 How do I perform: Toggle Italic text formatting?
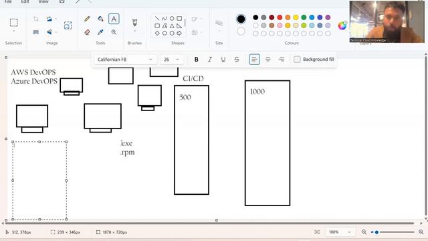tap(209, 60)
